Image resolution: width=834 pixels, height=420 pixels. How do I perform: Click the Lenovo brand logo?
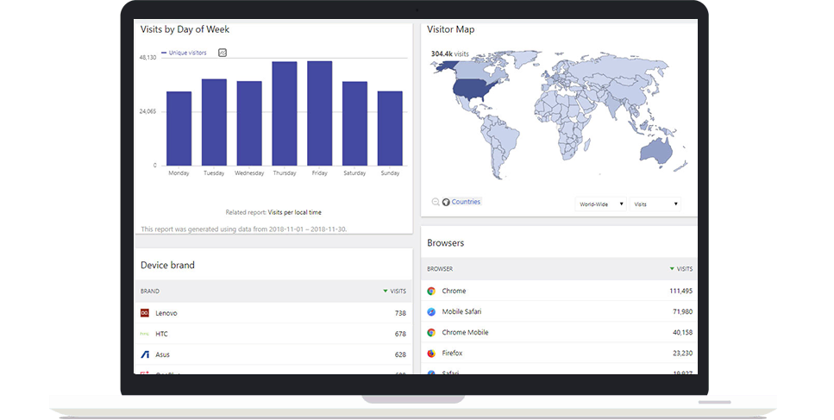click(x=145, y=313)
